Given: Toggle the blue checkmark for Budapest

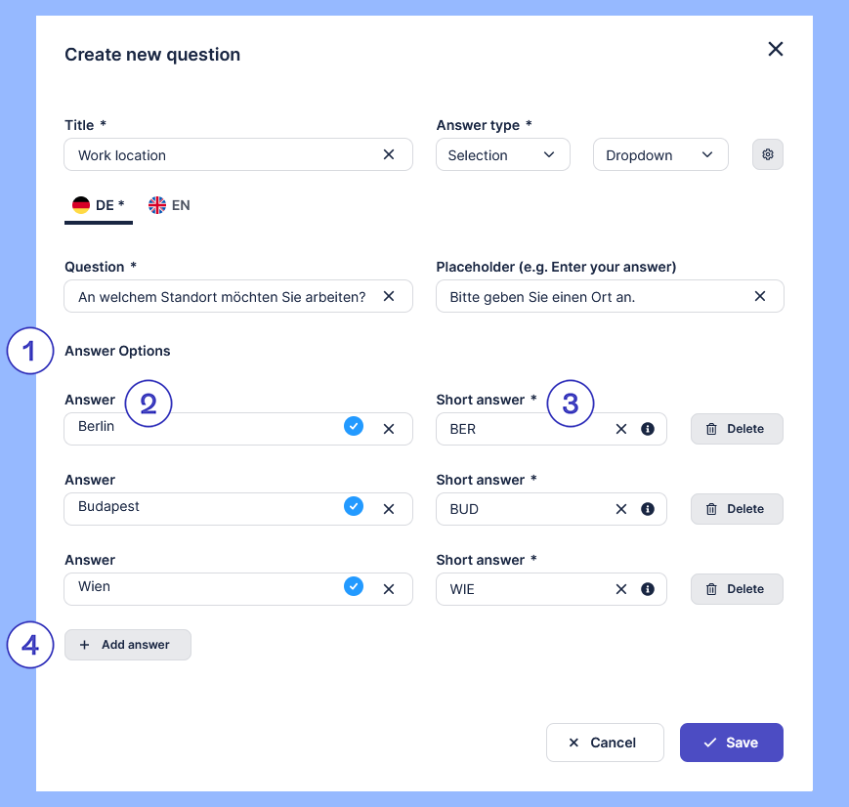Looking at the screenshot, I should (354, 506).
